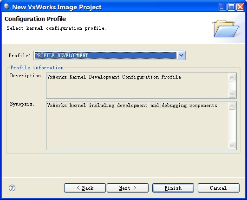Image resolution: width=247 pixels, height=200 pixels.
Task: Go back with the Back button
Action: 85,188
